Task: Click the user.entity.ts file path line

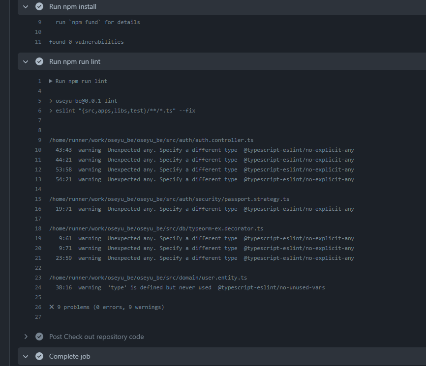Action: coord(148,278)
